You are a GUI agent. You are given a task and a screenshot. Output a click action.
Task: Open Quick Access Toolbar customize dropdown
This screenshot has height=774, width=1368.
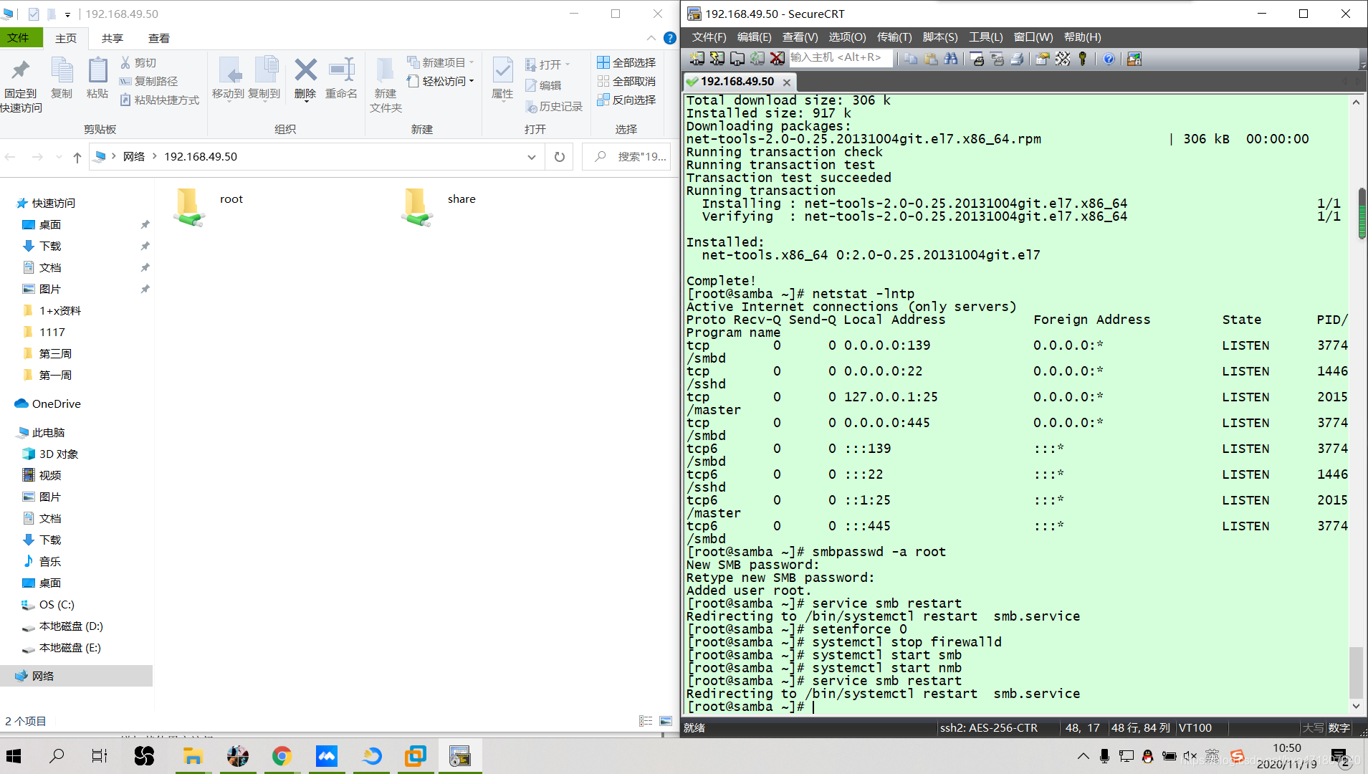(67, 14)
